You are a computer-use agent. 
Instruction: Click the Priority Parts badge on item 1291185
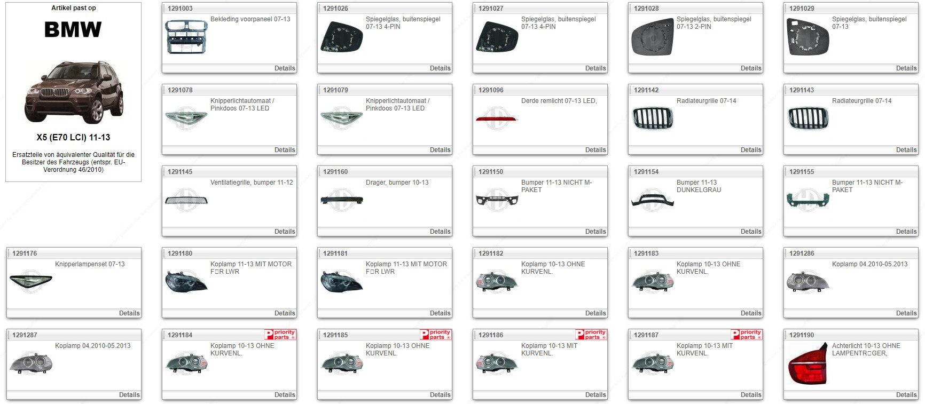coord(436,335)
